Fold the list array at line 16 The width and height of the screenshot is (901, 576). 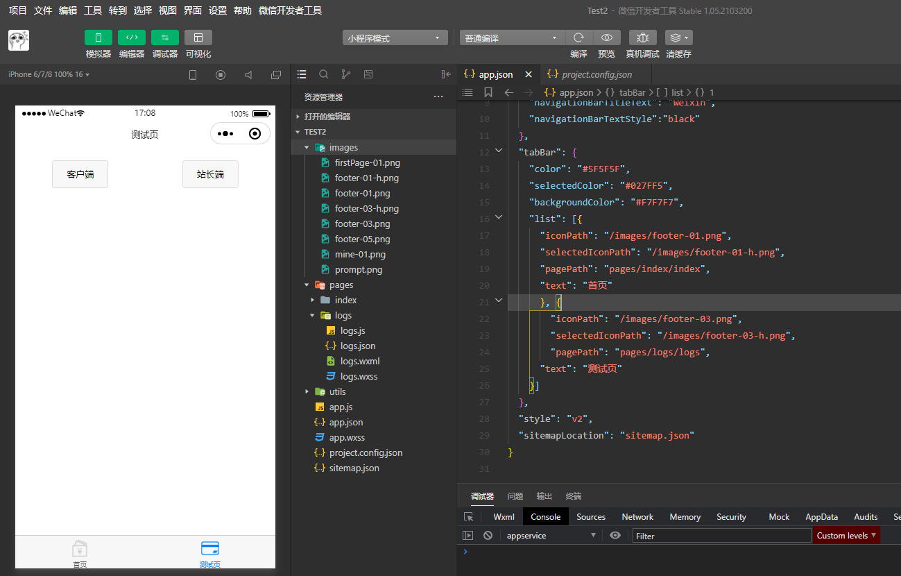tap(498, 217)
